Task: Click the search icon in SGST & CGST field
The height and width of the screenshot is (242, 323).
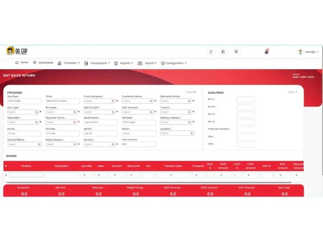Action: (112, 112)
